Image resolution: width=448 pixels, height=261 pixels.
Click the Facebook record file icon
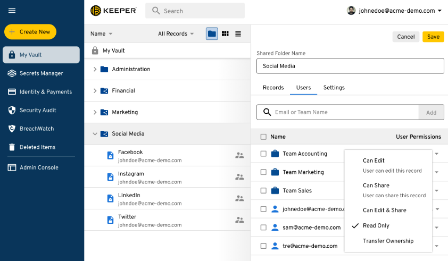pyautogui.click(x=110, y=155)
